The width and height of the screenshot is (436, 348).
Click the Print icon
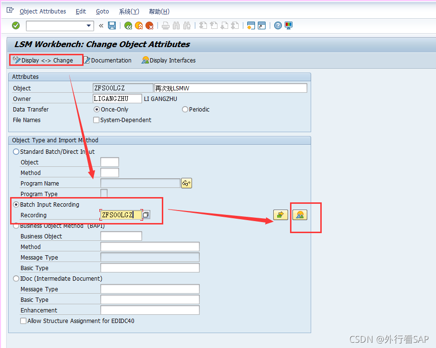tap(166, 26)
